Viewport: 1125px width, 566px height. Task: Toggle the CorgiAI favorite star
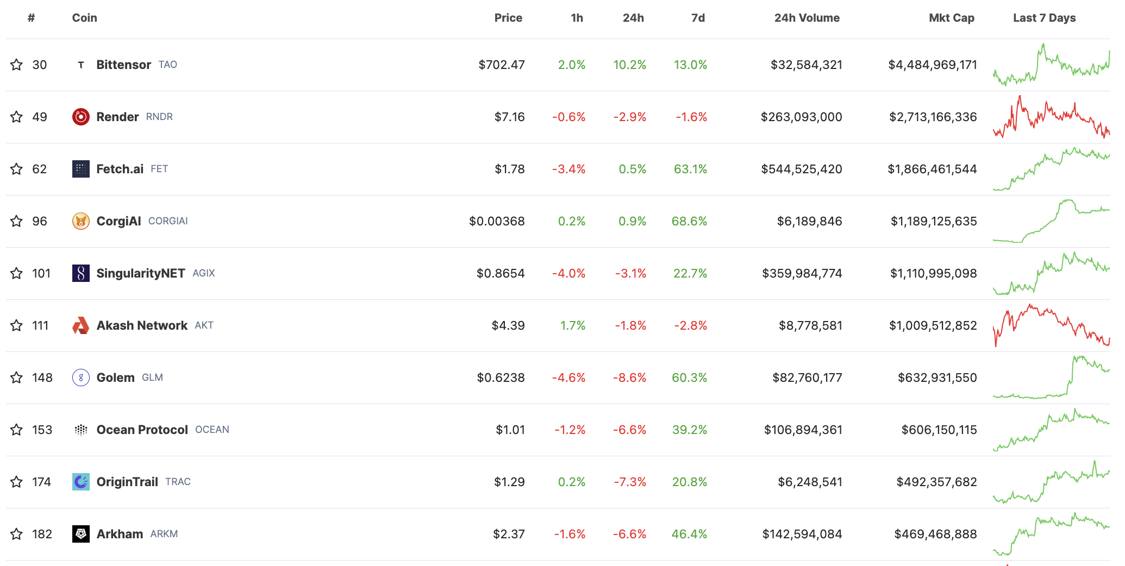[x=16, y=221]
